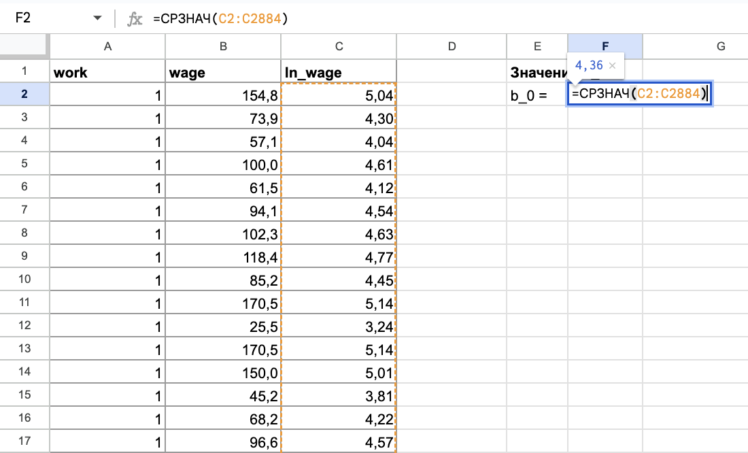The width and height of the screenshot is (748, 453).
Task: Click the 'work' header cell
Action: pyautogui.click(x=107, y=72)
